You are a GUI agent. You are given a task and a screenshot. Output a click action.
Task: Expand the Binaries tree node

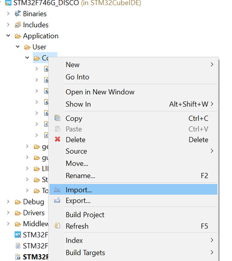click(x=8, y=13)
